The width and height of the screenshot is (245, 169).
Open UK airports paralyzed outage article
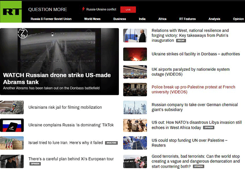pos(191,72)
